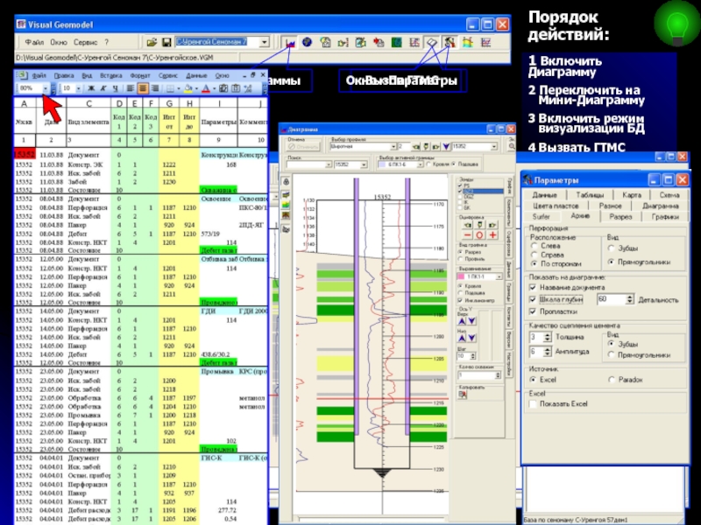Image resolution: width=701 pixels, height=525 pixels.
Task: Open the С-Уренгой Сеноман model dropdown
Action: (x=266, y=42)
